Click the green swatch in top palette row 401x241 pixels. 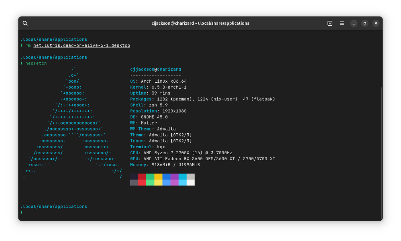click(x=150, y=177)
